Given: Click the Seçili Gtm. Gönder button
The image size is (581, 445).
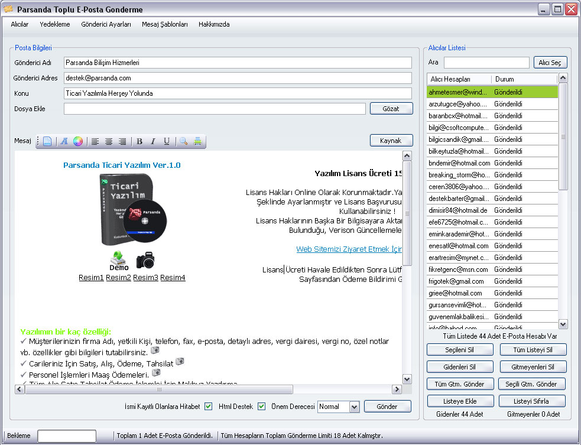Looking at the screenshot, I should coord(531,384).
